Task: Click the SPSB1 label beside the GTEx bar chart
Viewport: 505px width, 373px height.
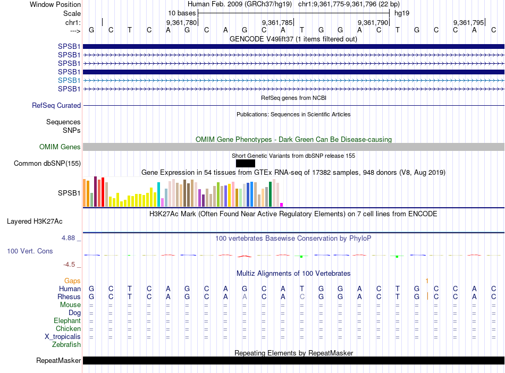Action: pyautogui.click(x=69, y=193)
